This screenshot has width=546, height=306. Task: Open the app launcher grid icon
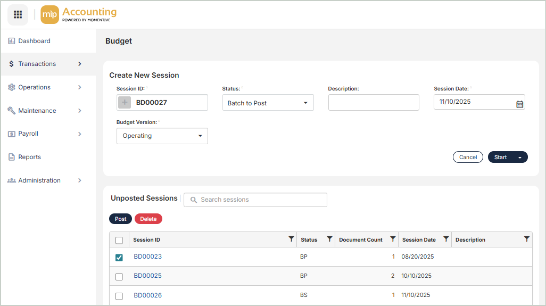coord(18,14)
